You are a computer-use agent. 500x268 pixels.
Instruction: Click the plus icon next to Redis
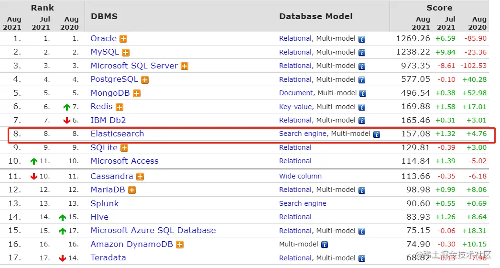coord(120,107)
